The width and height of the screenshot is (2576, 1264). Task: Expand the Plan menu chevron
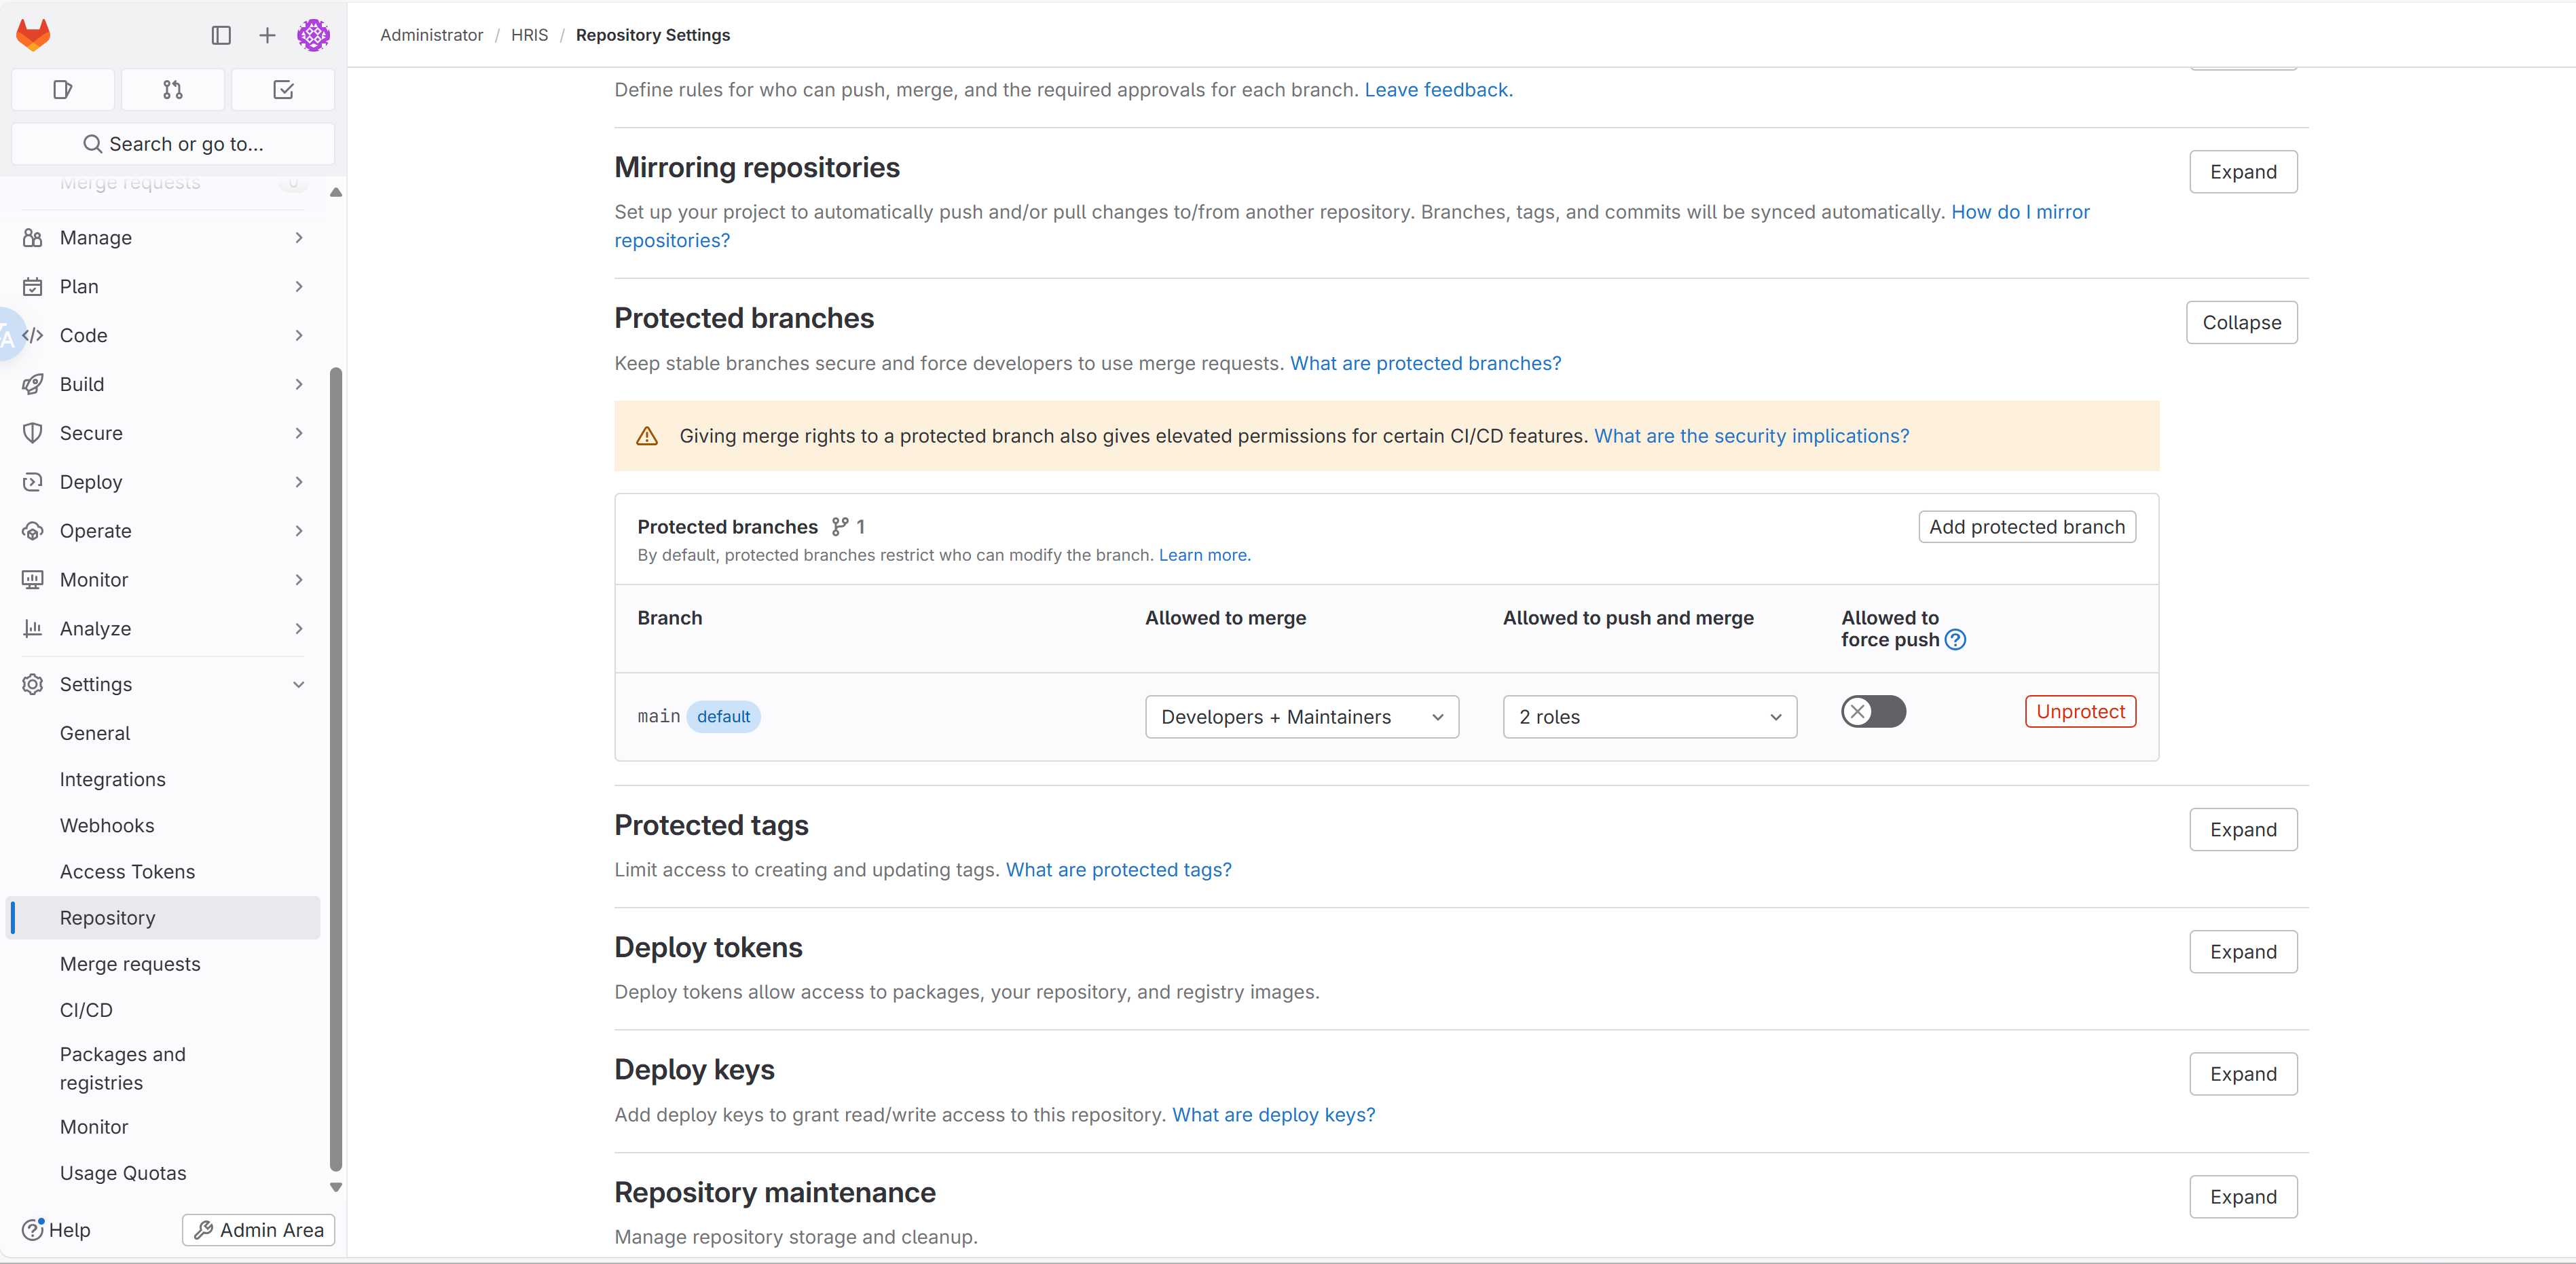point(299,287)
